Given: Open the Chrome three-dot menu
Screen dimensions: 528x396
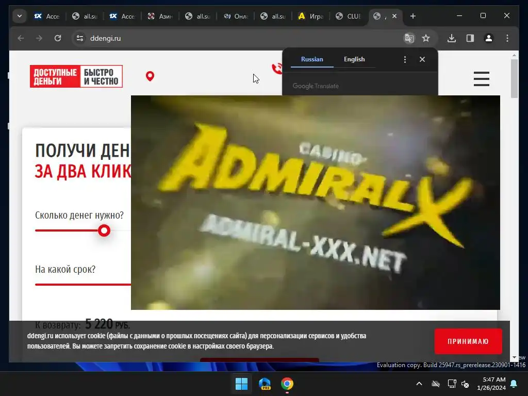Looking at the screenshot, I should click(x=507, y=38).
